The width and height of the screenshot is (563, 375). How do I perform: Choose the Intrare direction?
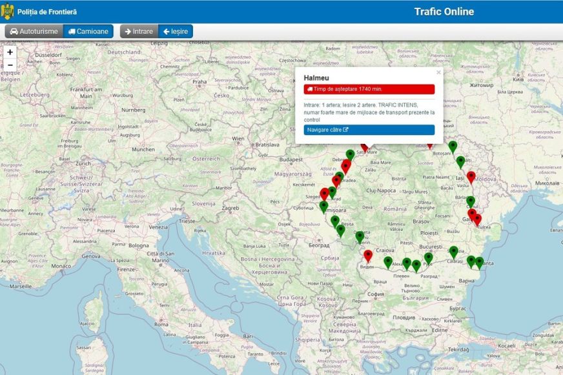click(139, 31)
